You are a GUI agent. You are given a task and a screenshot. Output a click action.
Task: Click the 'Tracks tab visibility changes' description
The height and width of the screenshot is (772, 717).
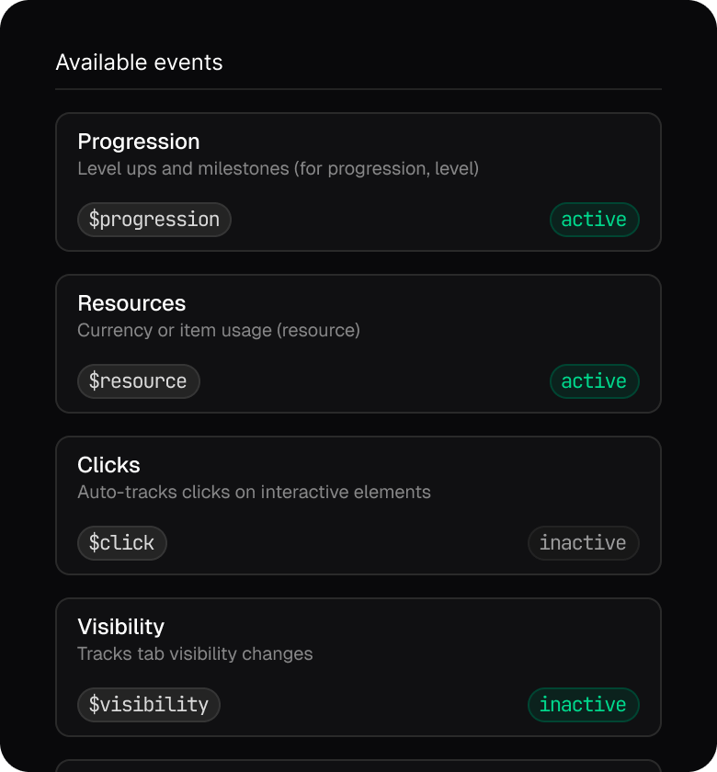click(195, 654)
